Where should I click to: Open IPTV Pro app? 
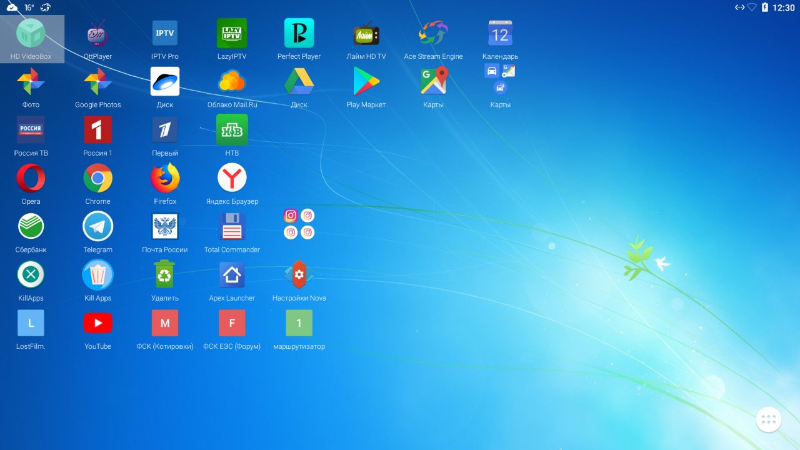coord(165,33)
